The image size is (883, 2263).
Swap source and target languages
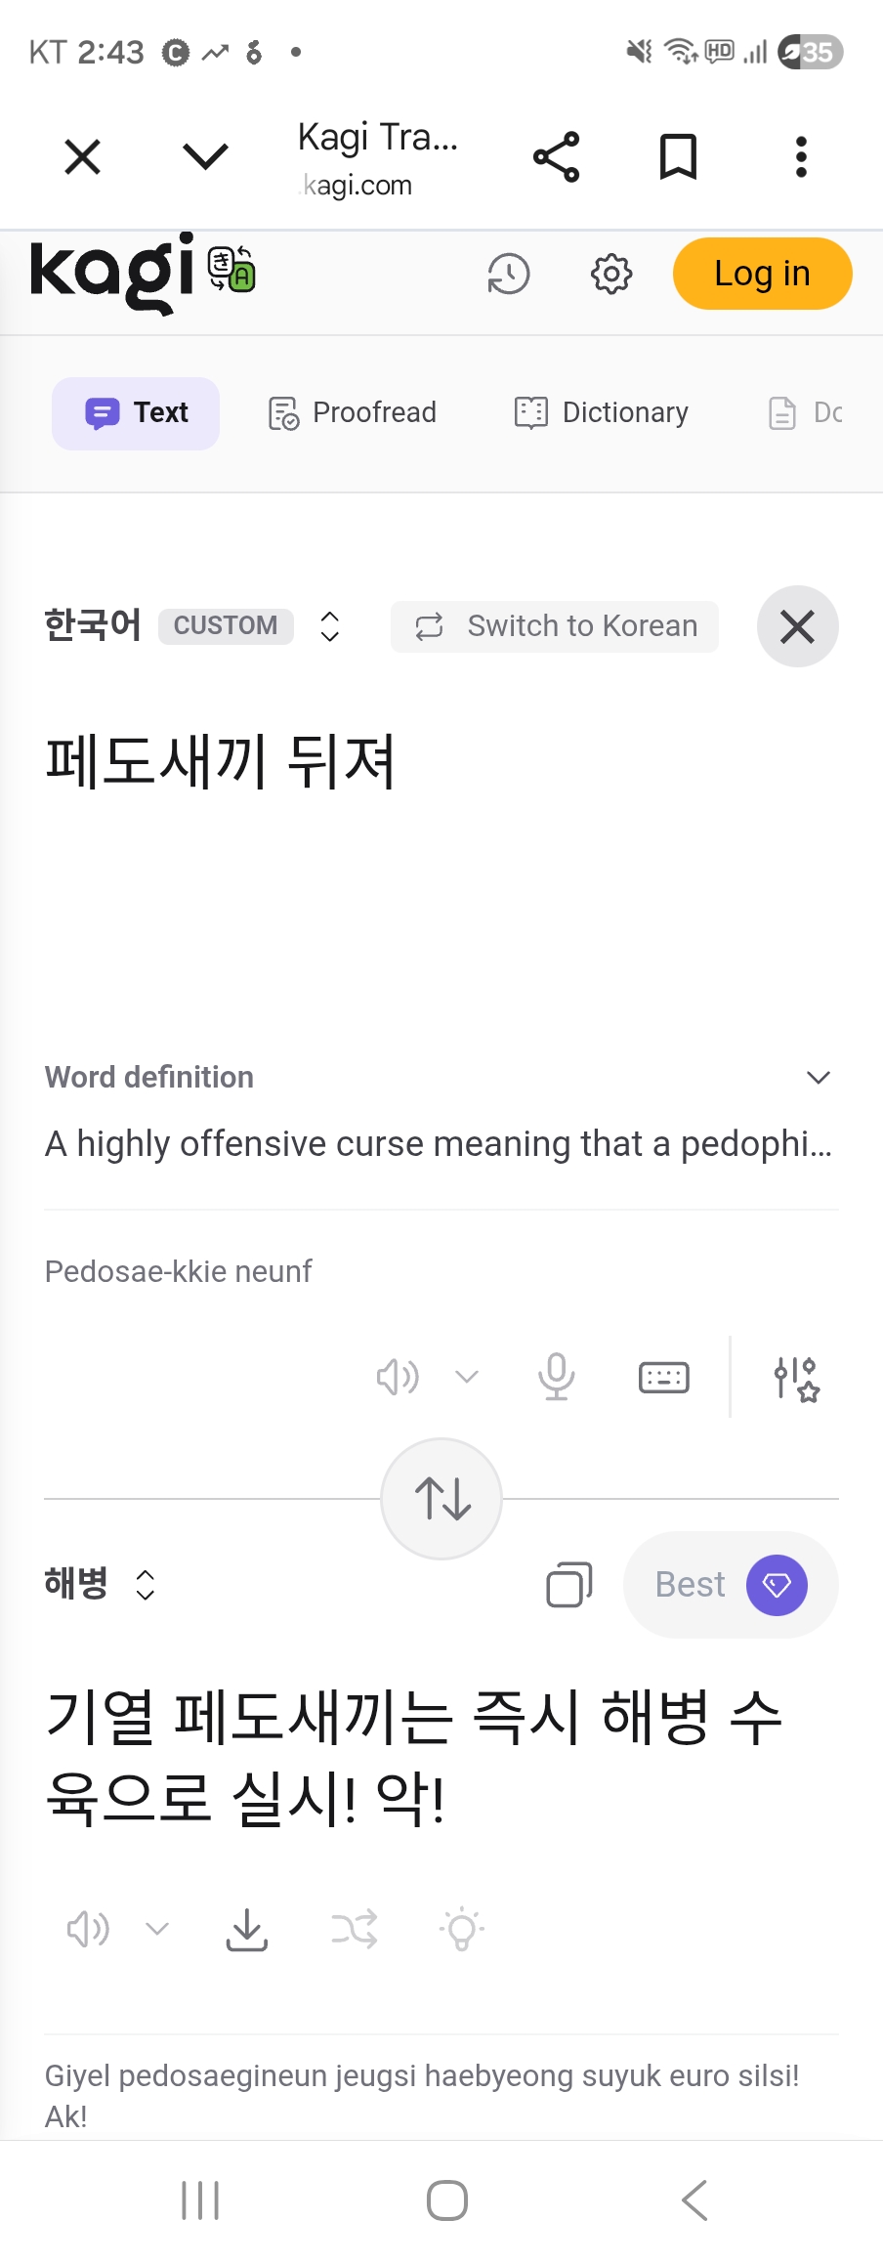pos(441,1498)
